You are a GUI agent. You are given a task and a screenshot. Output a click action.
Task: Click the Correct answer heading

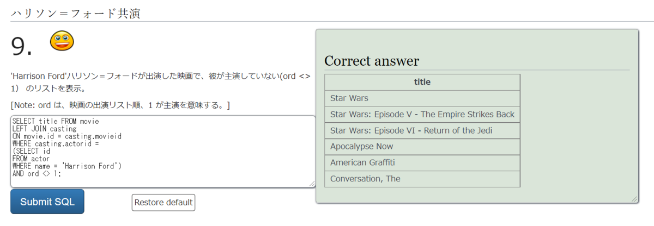(372, 61)
